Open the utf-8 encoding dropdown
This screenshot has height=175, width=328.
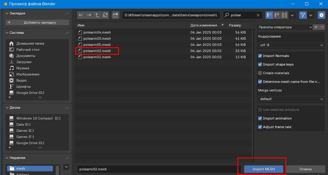[x=291, y=45]
